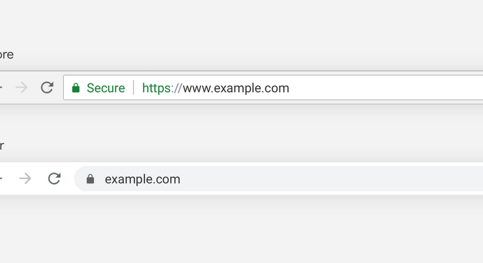This screenshot has width=483, height=263.
Task: Click the "www.example.com" URL text
Action: [236, 88]
